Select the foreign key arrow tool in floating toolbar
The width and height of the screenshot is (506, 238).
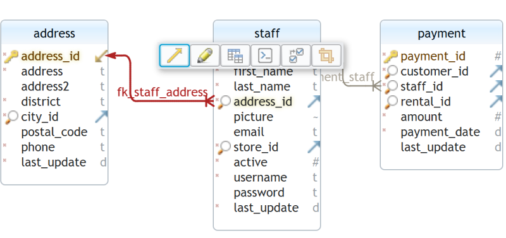point(175,56)
